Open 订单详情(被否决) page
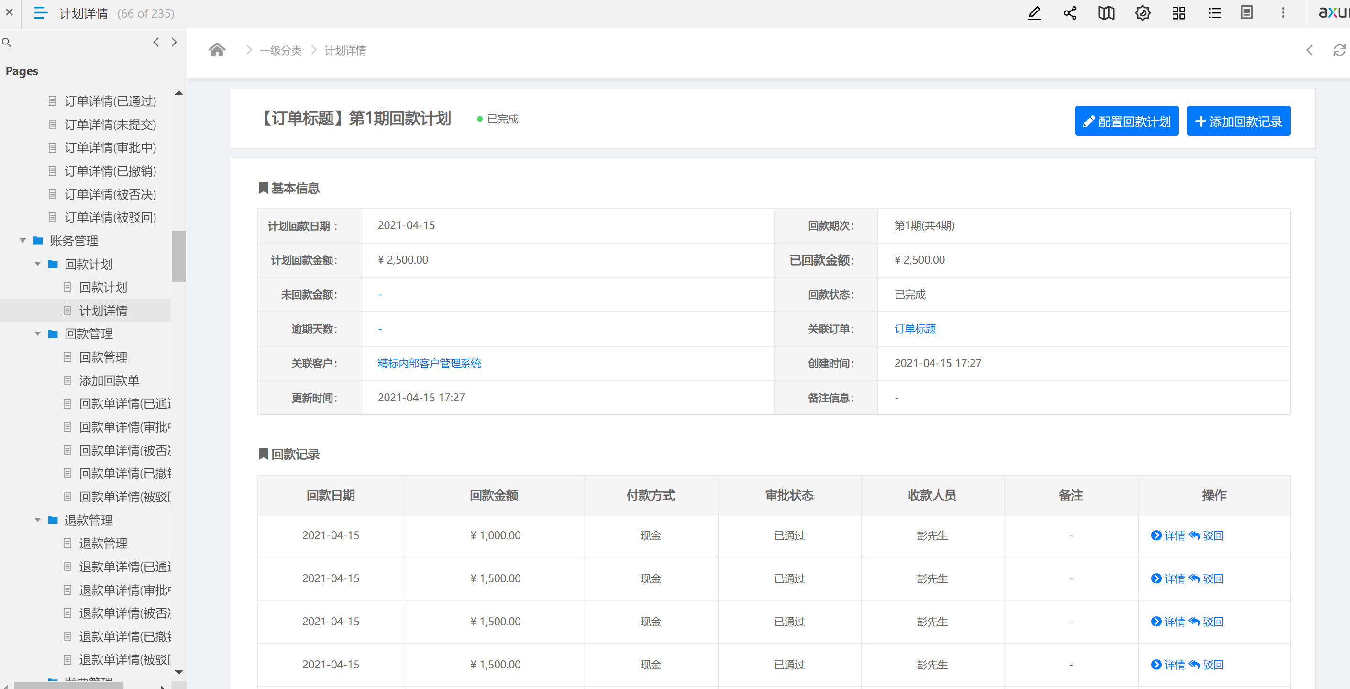 [110, 195]
